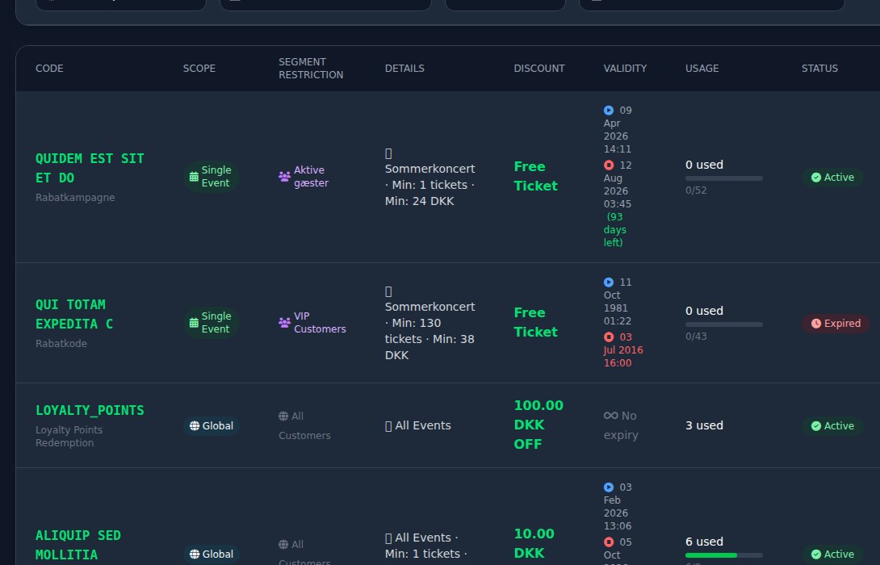
Task: Click the blue start-date icon next to 03 Feb 2026
Action: pyautogui.click(x=609, y=488)
